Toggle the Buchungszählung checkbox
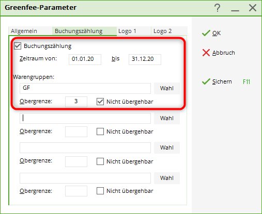Viewport: 262px width, 214px height. [18, 46]
